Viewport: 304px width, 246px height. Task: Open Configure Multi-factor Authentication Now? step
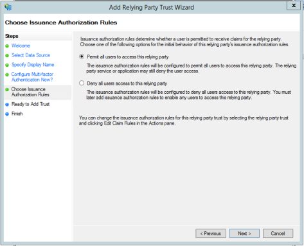coord(32,77)
